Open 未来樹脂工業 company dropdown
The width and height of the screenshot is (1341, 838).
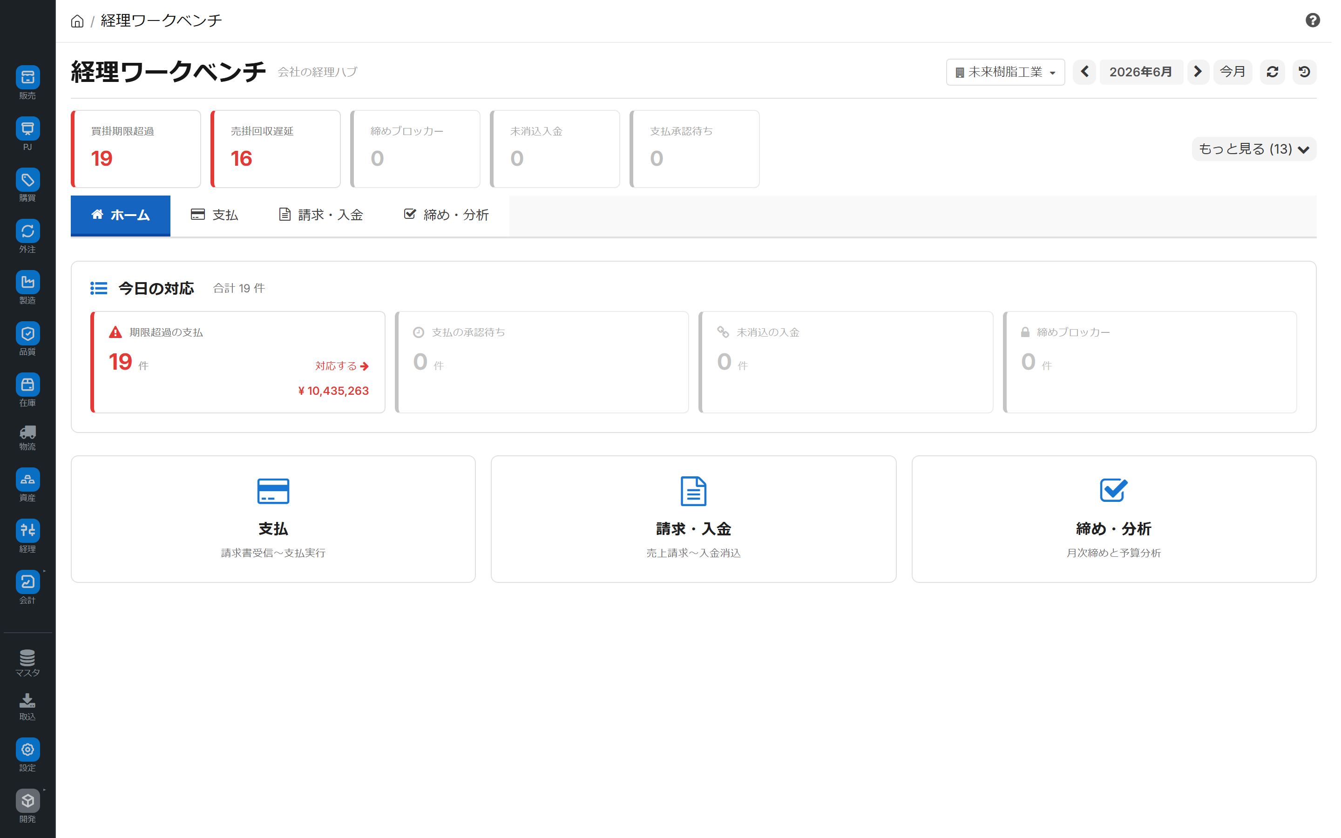pos(1005,72)
